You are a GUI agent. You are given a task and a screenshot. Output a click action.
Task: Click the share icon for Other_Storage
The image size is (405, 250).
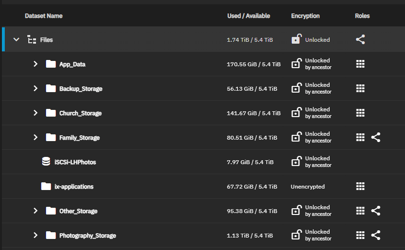point(376,211)
